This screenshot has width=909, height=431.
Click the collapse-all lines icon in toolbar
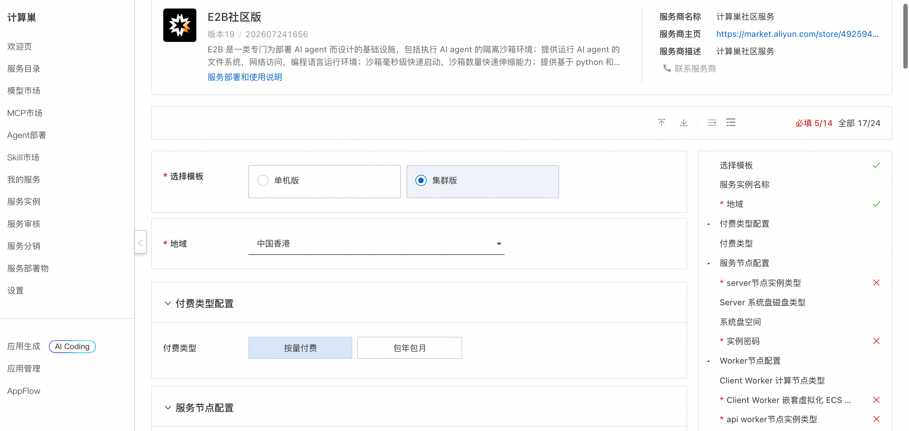point(712,123)
